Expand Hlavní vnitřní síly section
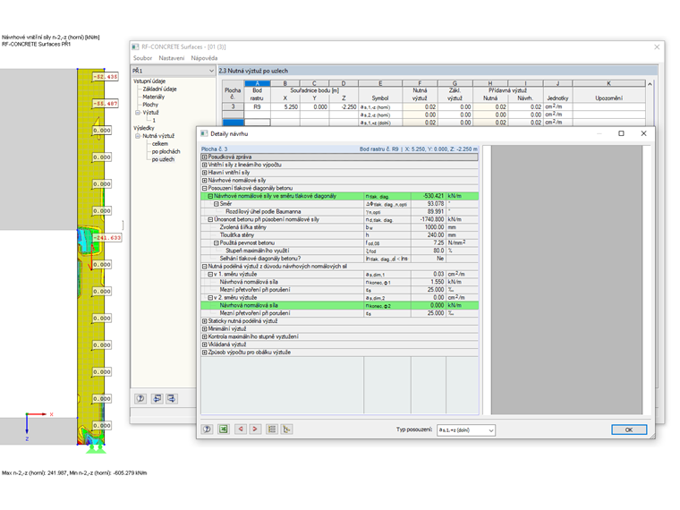Screen dimensions: 680x510 pos(205,173)
